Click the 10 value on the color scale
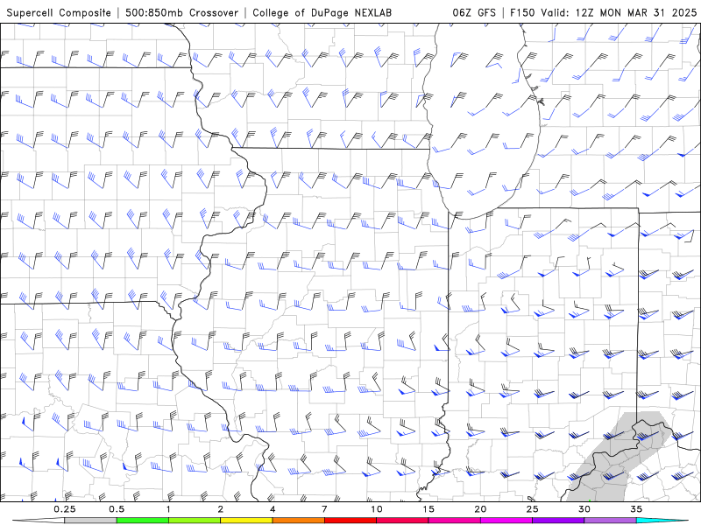The image size is (701, 525). (377, 509)
